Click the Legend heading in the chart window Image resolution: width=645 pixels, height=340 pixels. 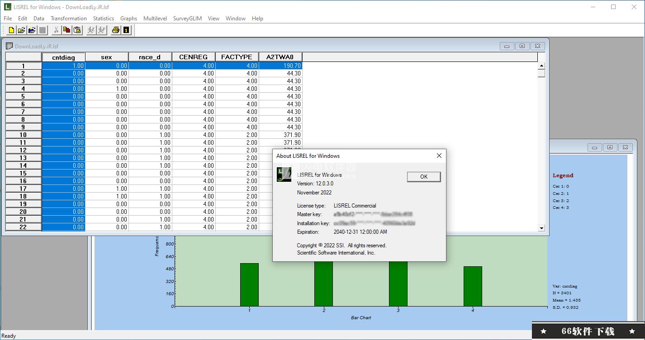coord(563,175)
